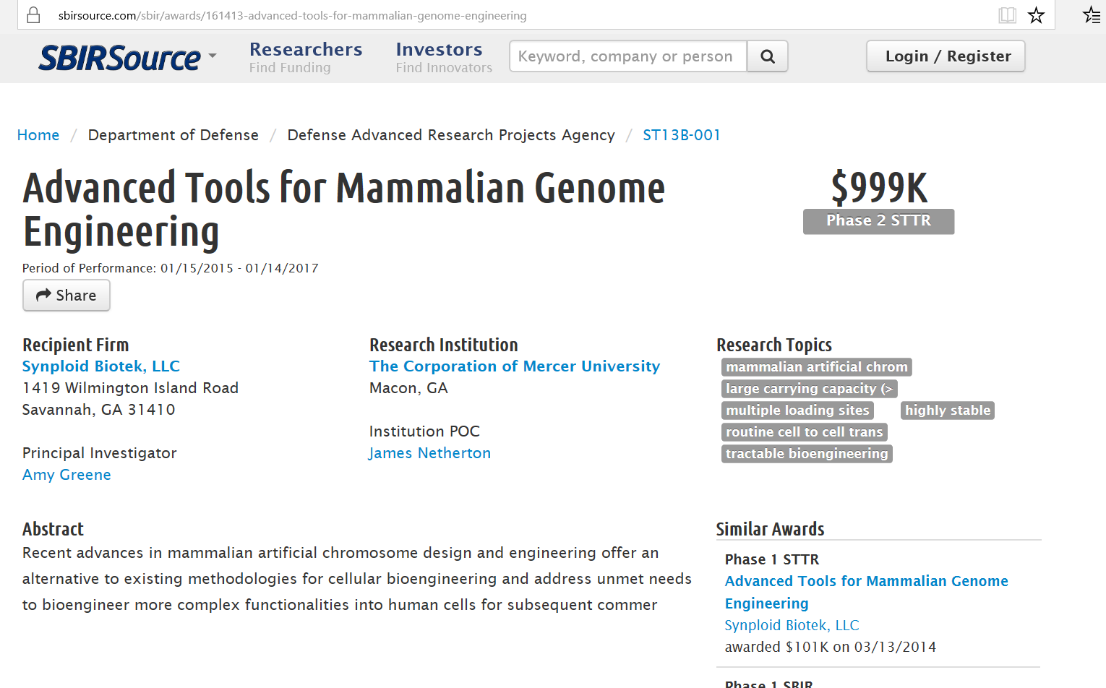Open principal investigator Amy Greene's profile
Image resolution: width=1106 pixels, height=688 pixels.
pos(67,475)
